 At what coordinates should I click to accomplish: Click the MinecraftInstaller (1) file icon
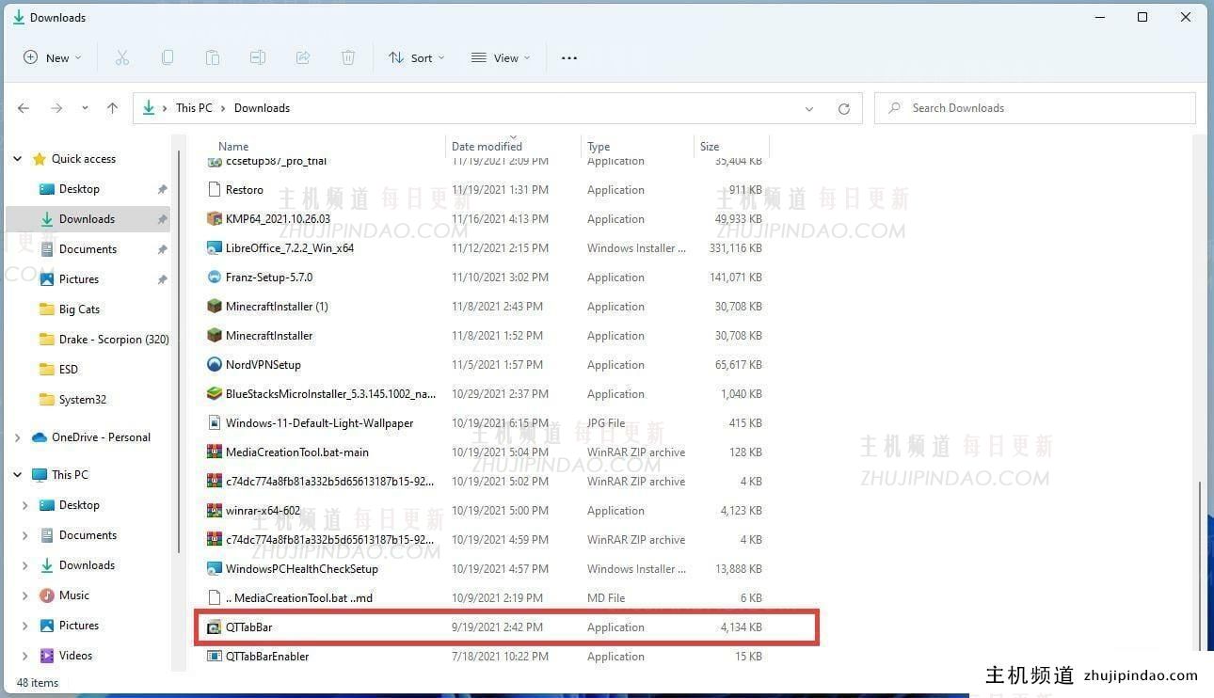point(215,307)
